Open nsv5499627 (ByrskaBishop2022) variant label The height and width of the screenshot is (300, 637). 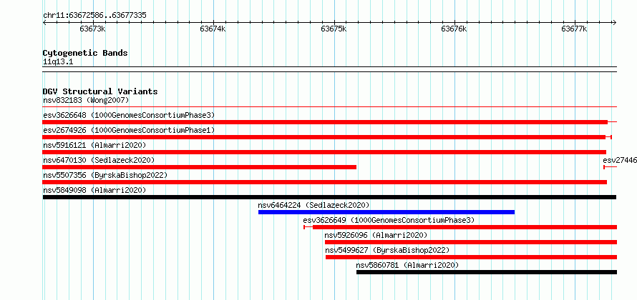coord(387,250)
